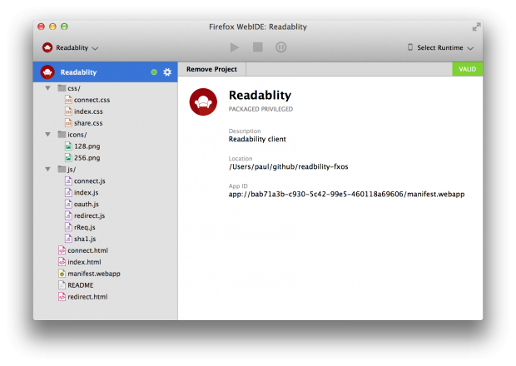Screen dimensions: 516x366
Task: Open index.js file
Action: [86, 193]
